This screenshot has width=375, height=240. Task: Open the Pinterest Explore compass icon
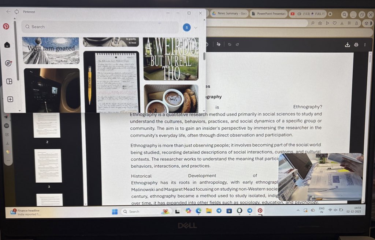(9, 63)
